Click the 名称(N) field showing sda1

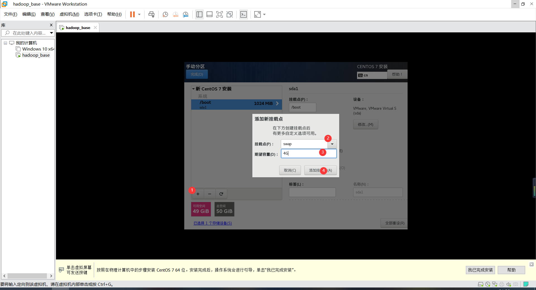click(x=378, y=192)
